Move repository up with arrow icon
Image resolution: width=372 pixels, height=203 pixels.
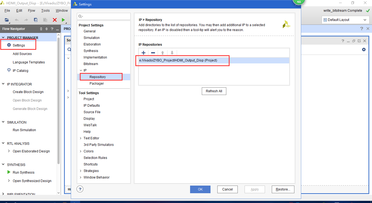click(x=163, y=53)
